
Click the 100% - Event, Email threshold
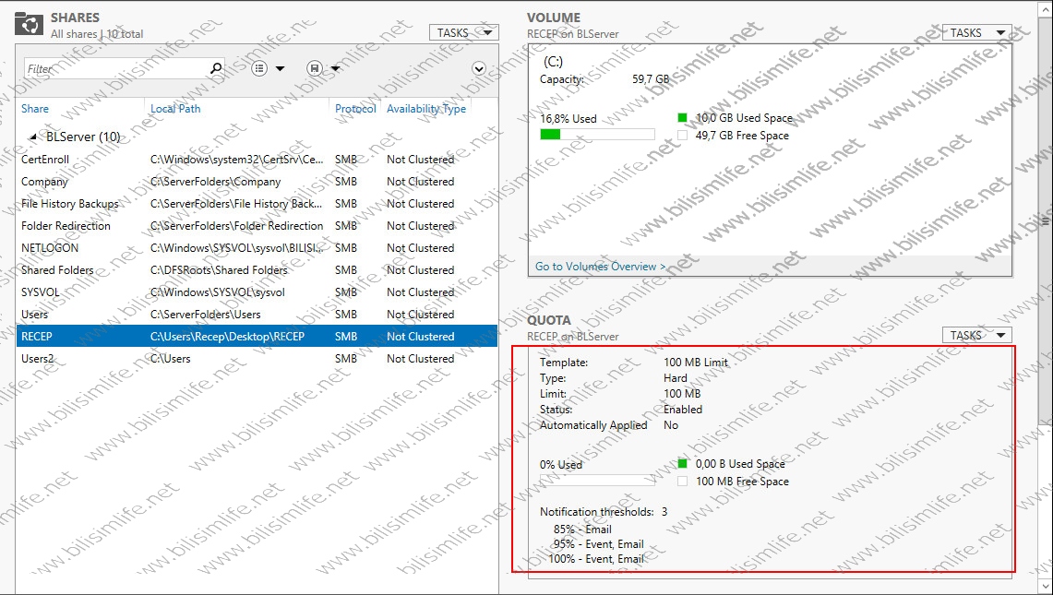[x=596, y=559]
